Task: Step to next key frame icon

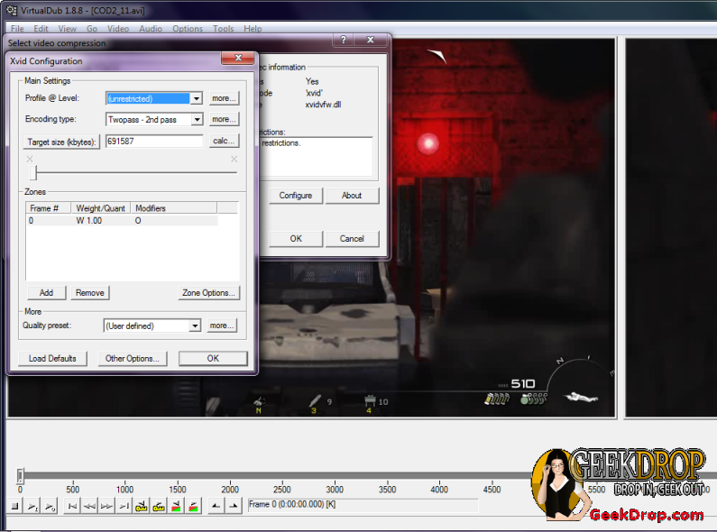Action: tap(160, 507)
